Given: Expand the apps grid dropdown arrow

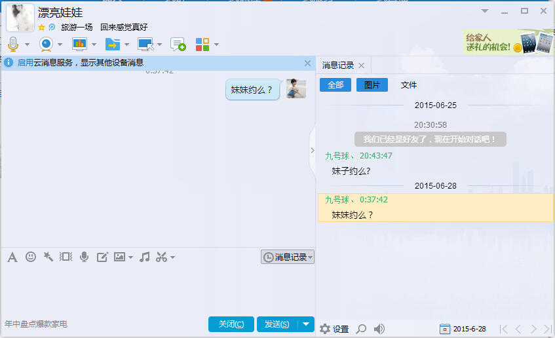Looking at the screenshot, I should click(216, 45).
